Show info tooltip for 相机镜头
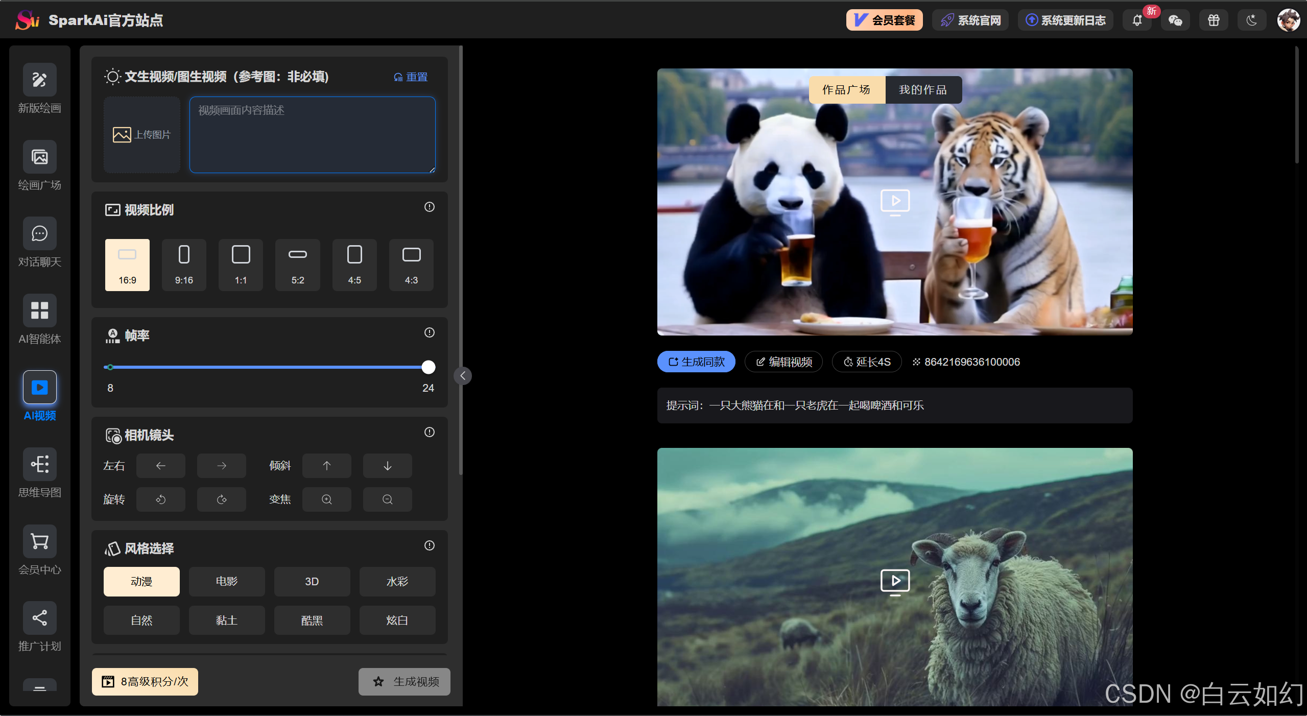 [x=429, y=432]
